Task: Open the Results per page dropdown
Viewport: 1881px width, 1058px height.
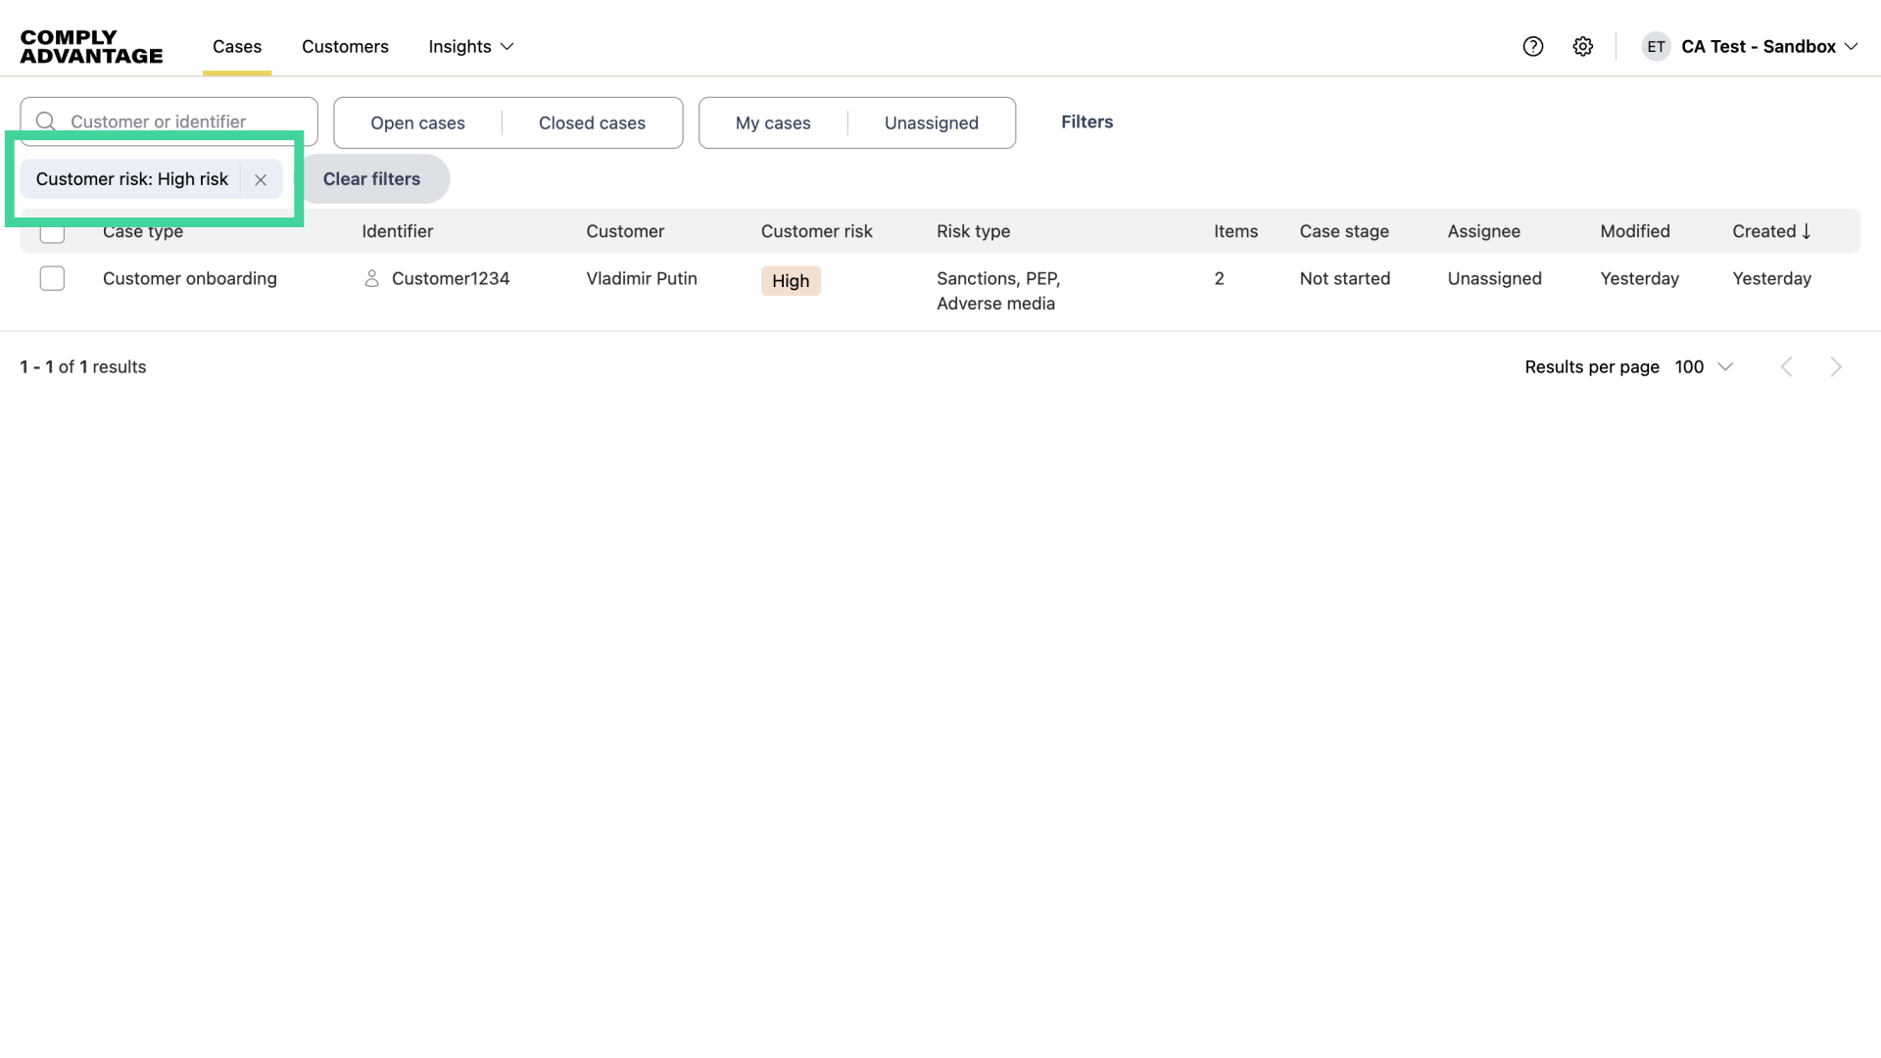Action: pyautogui.click(x=1703, y=366)
